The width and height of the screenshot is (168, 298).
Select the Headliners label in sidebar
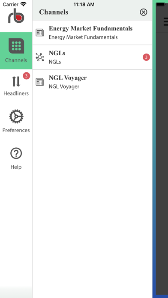coord(16,93)
